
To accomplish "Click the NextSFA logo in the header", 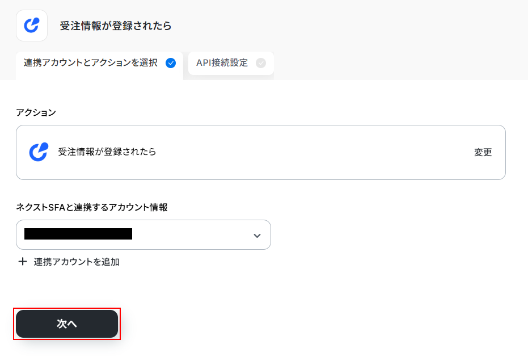I will pos(32,26).
